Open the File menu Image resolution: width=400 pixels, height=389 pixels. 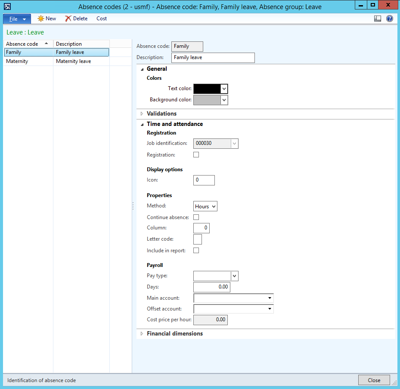pos(17,19)
